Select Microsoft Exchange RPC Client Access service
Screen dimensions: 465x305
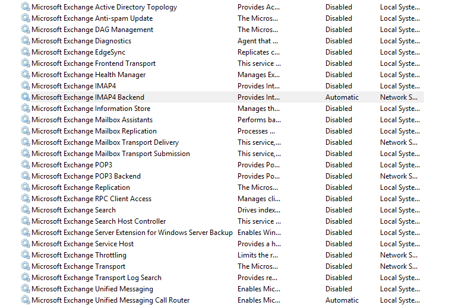coord(91,199)
